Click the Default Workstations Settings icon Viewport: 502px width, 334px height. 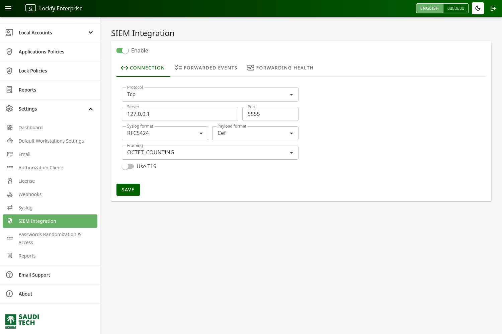[x=10, y=141]
